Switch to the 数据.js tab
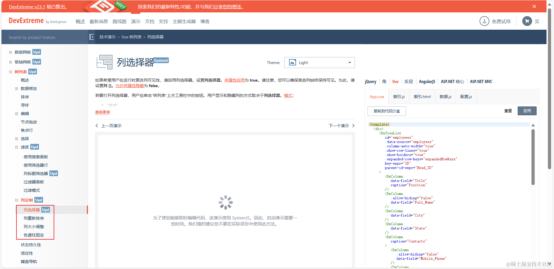 click(x=446, y=97)
